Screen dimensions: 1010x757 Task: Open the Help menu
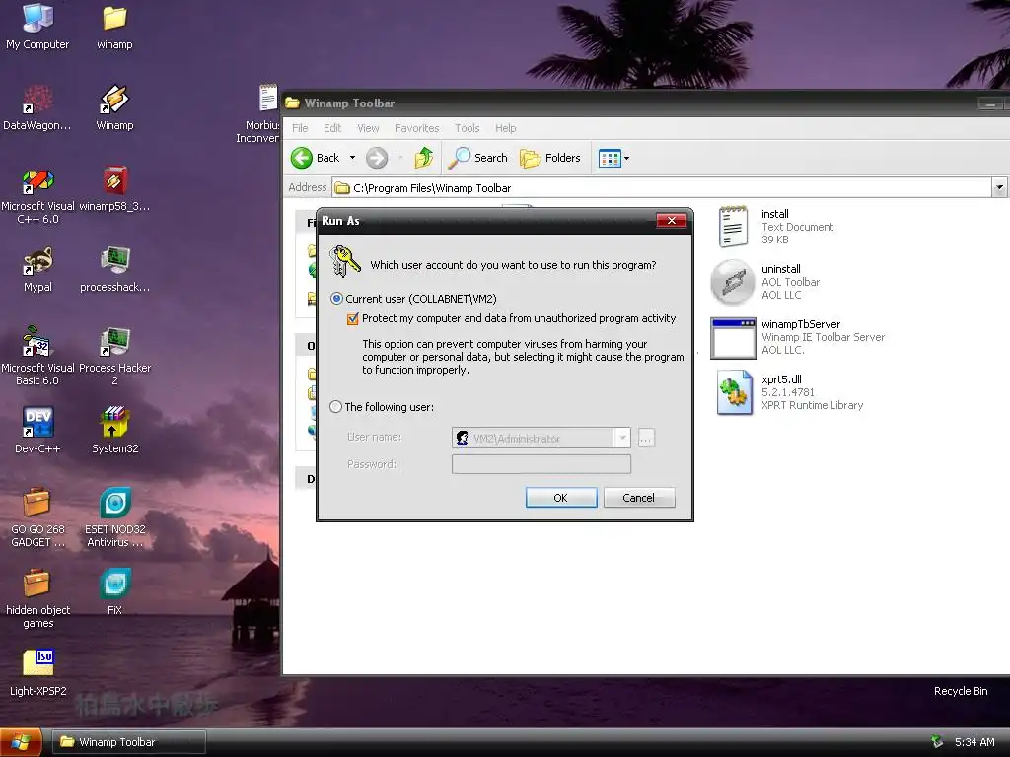pos(506,128)
